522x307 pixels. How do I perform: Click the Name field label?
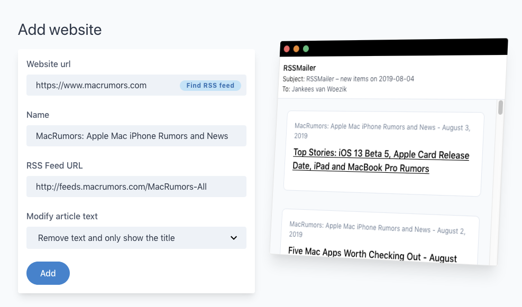pos(38,115)
